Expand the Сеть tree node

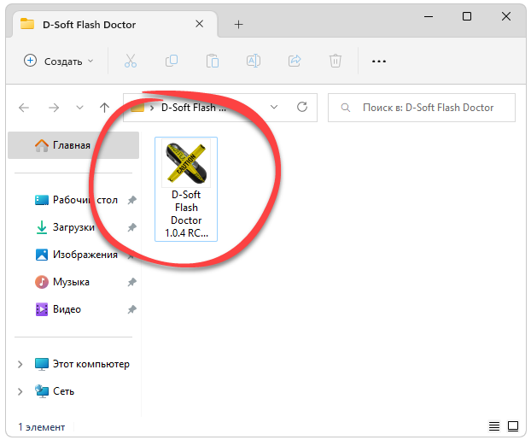[20, 392]
